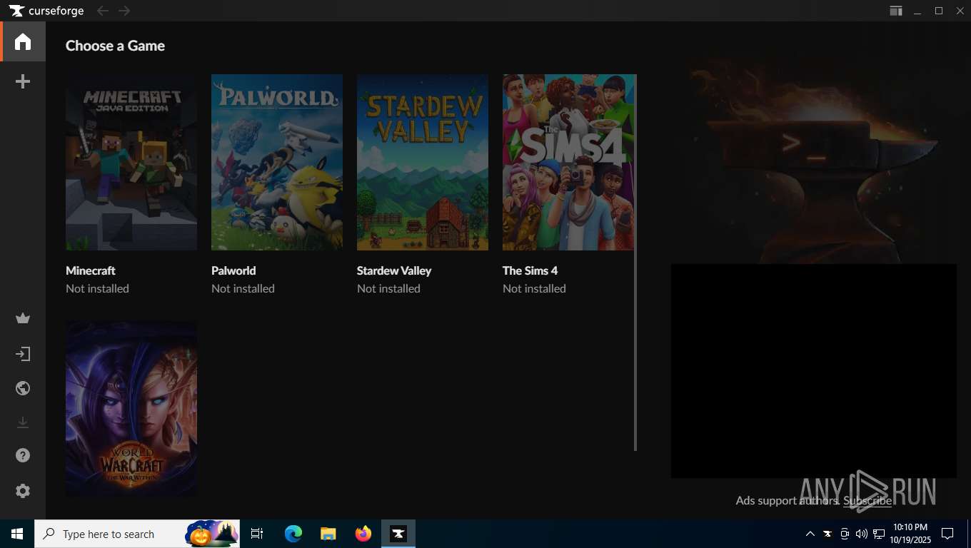Click Not installed under Palworld
This screenshot has height=548, width=971.
(243, 288)
